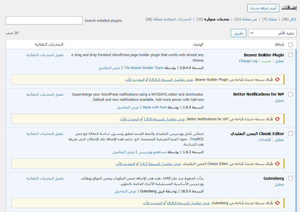
Task: Click the apply bulk action button
Action: pos(238,33)
